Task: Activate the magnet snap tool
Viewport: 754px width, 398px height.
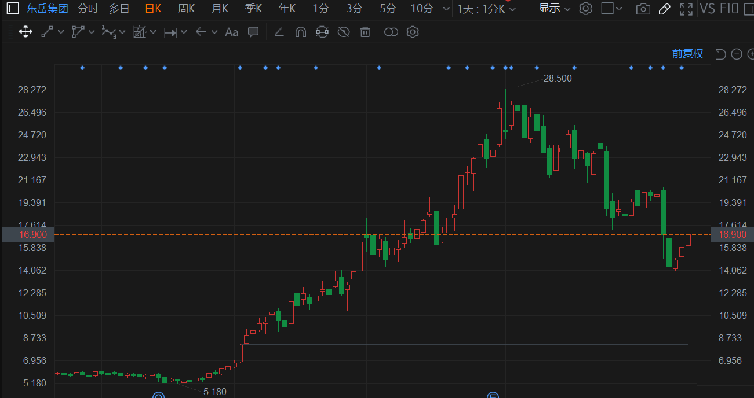Action: point(300,32)
